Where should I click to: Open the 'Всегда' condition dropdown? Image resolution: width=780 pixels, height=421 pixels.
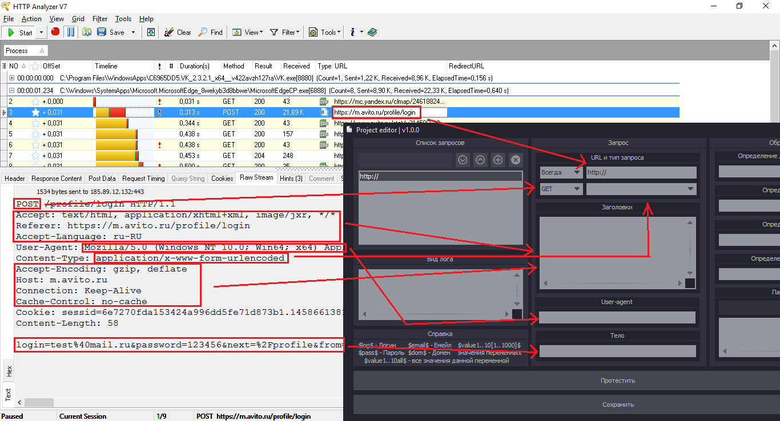click(x=561, y=172)
